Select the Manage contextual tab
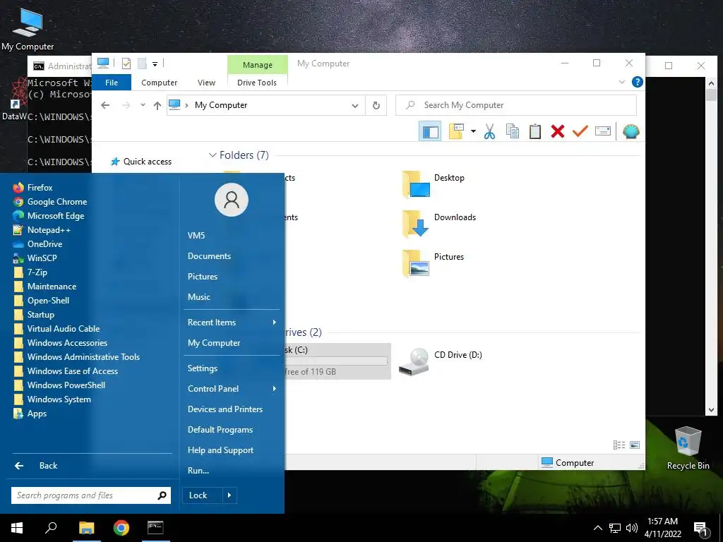Image resolution: width=723 pixels, height=542 pixels. tap(257, 65)
